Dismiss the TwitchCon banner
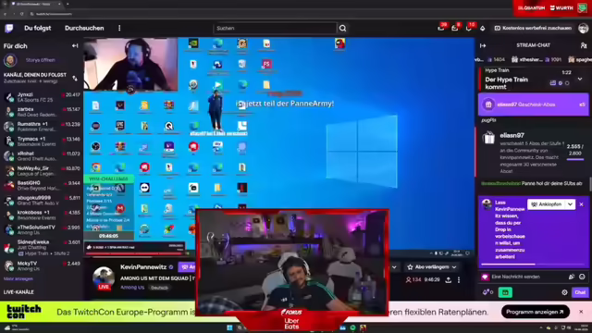592x333 pixels. (x=581, y=312)
